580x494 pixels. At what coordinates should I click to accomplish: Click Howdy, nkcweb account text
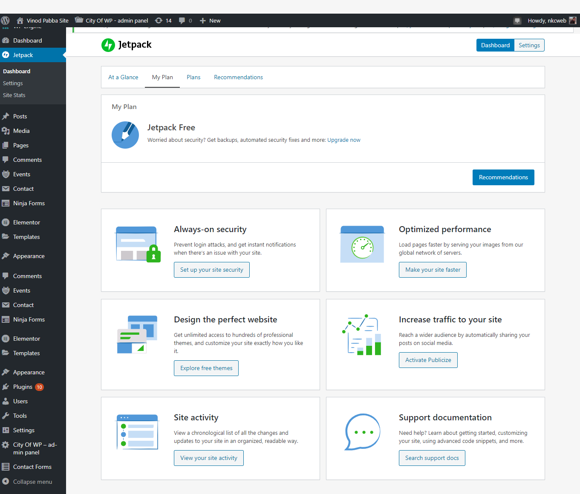click(x=547, y=20)
